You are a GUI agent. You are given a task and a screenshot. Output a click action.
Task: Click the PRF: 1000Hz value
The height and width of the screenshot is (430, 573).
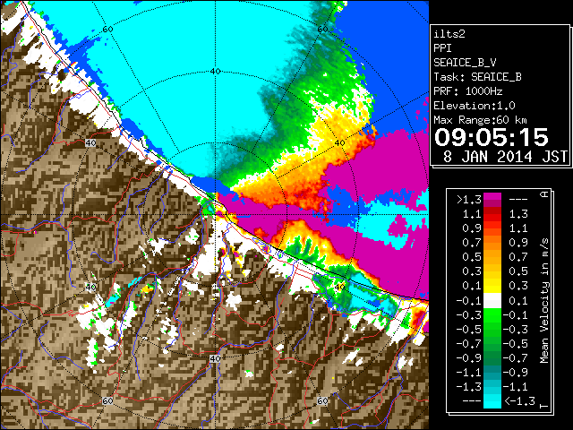point(468,91)
